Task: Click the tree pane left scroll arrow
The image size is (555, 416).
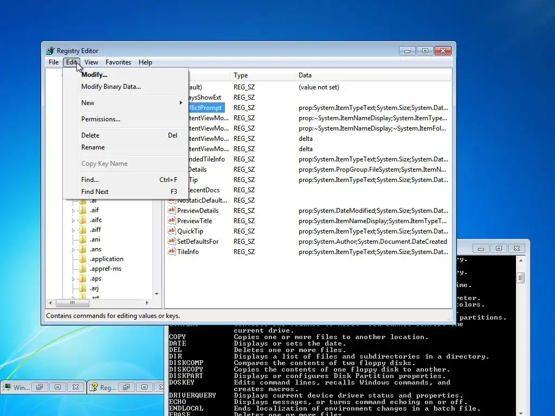Action: 50,303
